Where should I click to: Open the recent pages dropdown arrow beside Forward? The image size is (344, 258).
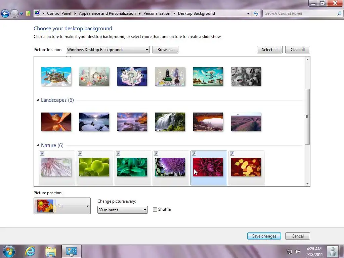point(21,13)
